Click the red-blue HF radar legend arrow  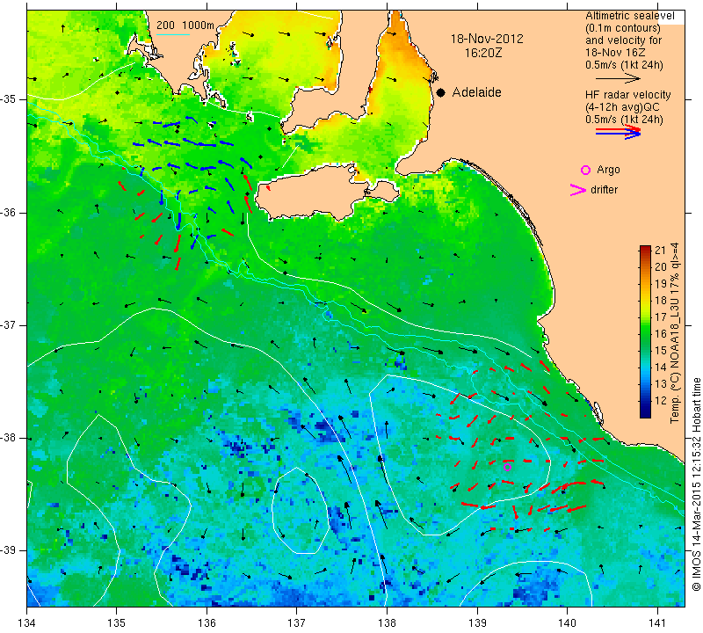(618, 132)
